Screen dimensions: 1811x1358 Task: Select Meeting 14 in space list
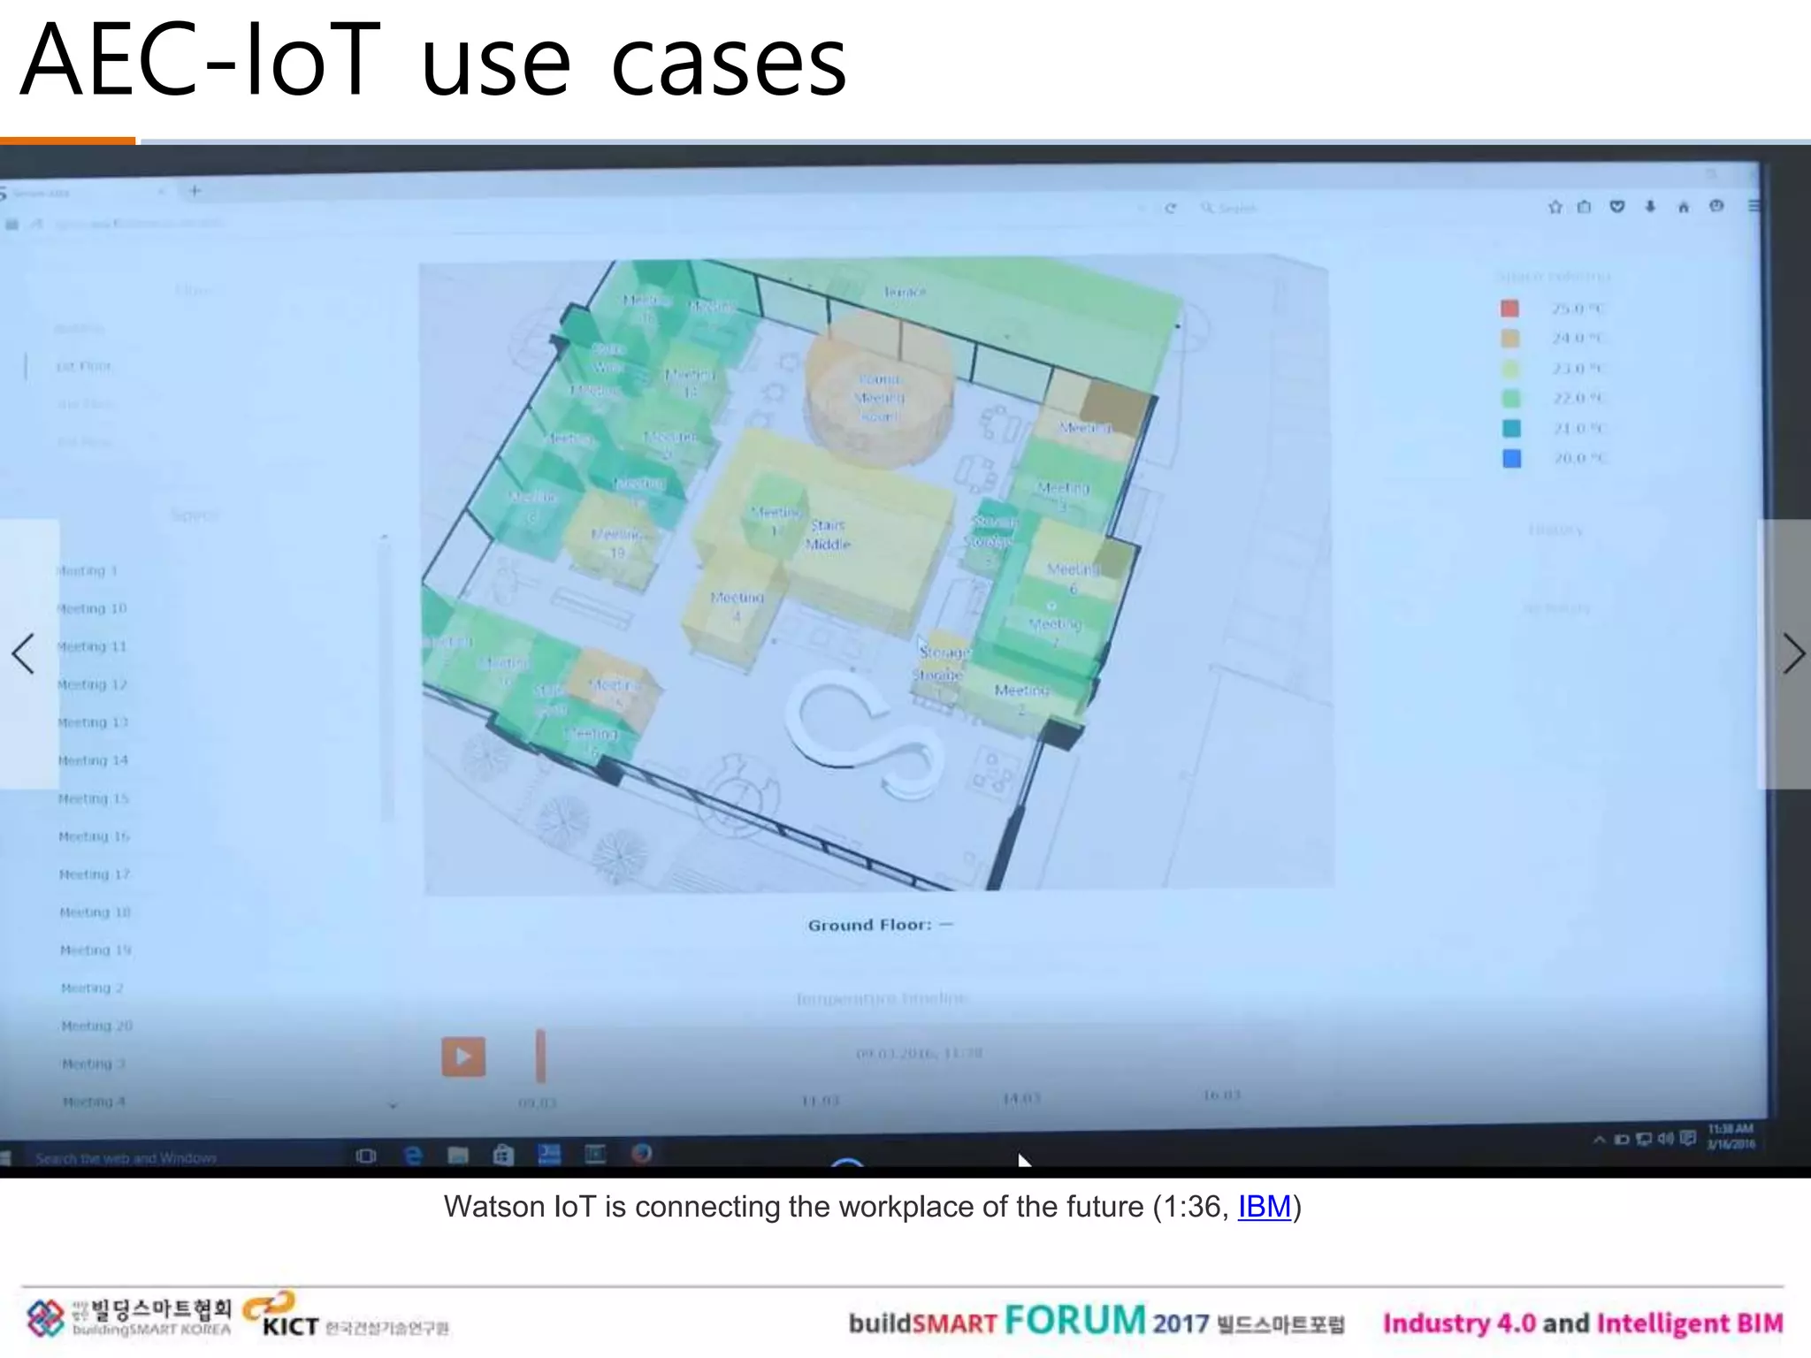coord(93,761)
